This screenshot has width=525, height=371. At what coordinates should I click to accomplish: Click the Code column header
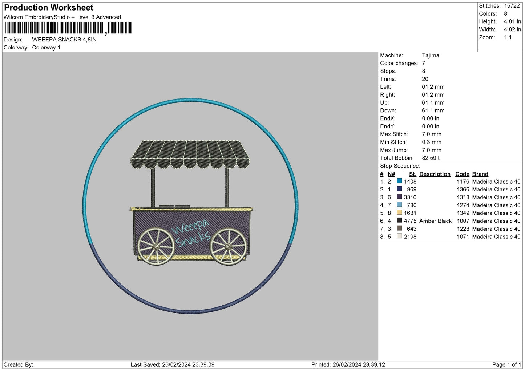pos(462,174)
